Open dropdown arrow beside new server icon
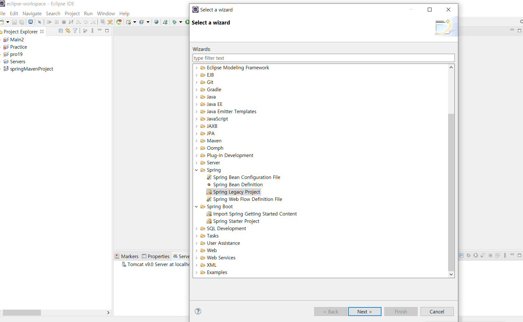The height and width of the screenshot is (322, 523). [x=135, y=22]
